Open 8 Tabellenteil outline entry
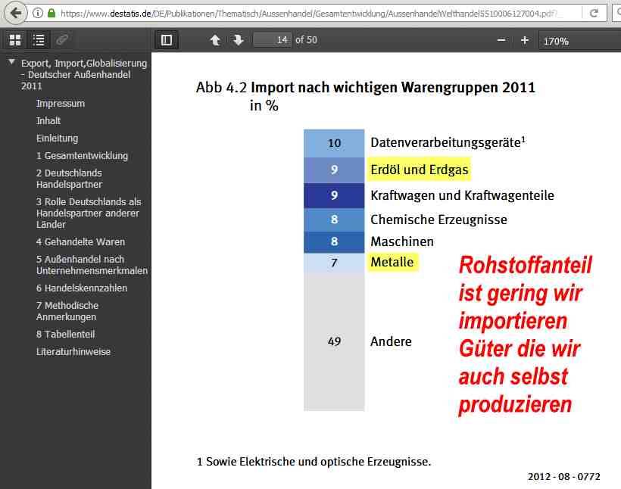Viewport: 621px width, 489px height. coord(65,335)
